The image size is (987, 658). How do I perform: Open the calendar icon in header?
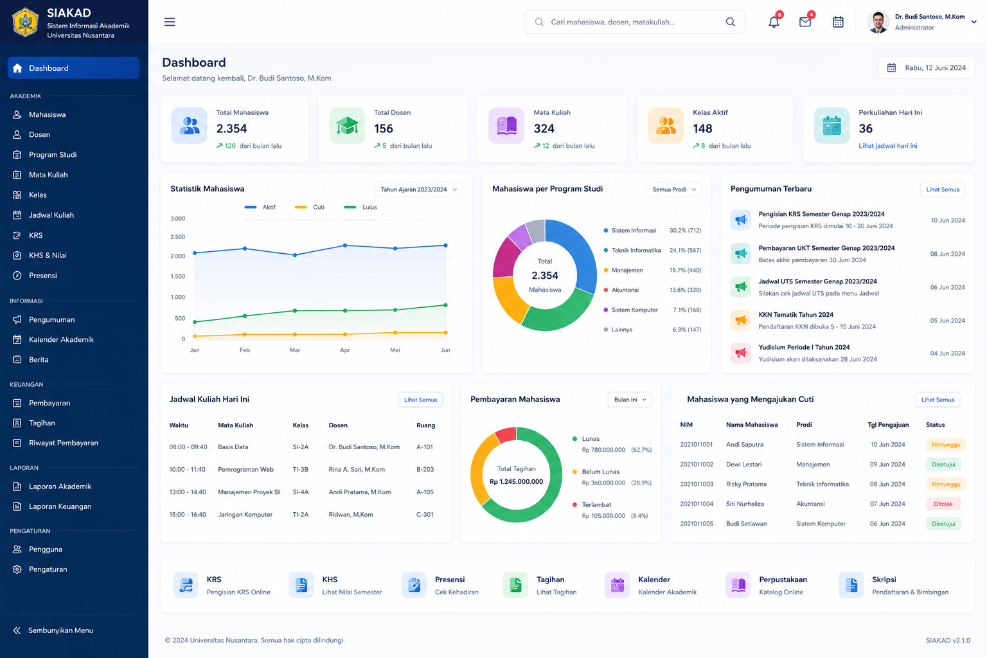[838, 22]
